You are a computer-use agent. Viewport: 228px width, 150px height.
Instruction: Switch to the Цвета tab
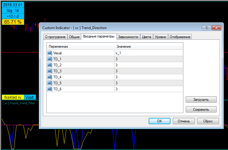click(147, 37)
